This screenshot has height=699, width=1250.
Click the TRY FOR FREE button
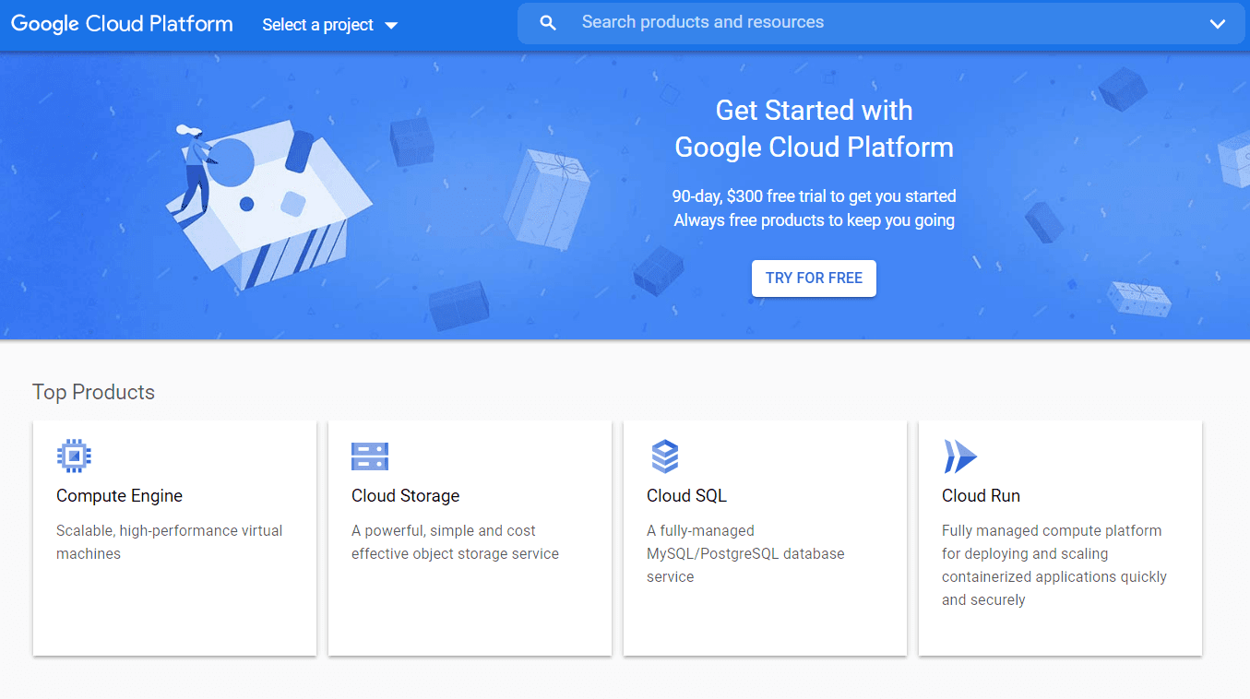tap(814, 278)
